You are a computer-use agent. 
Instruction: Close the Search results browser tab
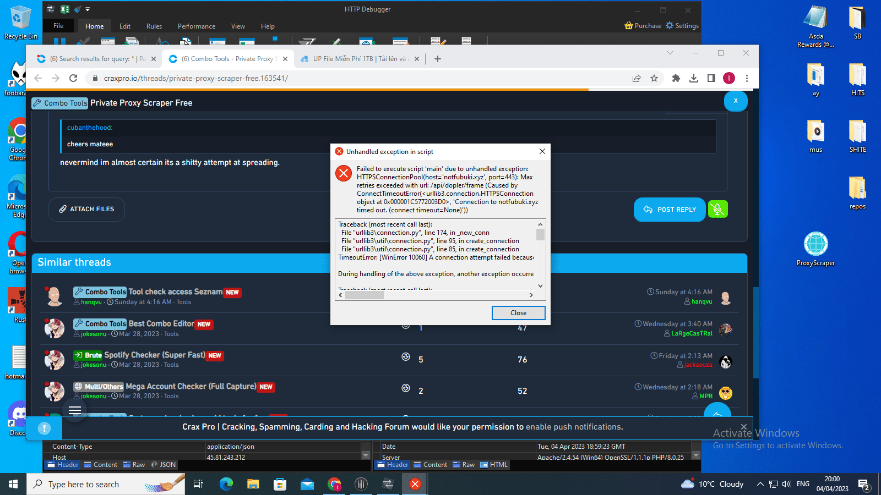click(x=154, y=59)
